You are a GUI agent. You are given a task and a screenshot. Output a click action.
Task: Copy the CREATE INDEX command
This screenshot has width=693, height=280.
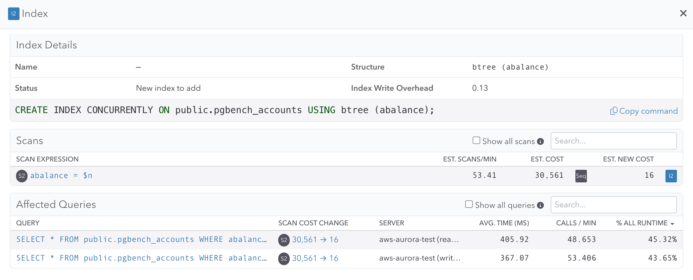point(644,111)
